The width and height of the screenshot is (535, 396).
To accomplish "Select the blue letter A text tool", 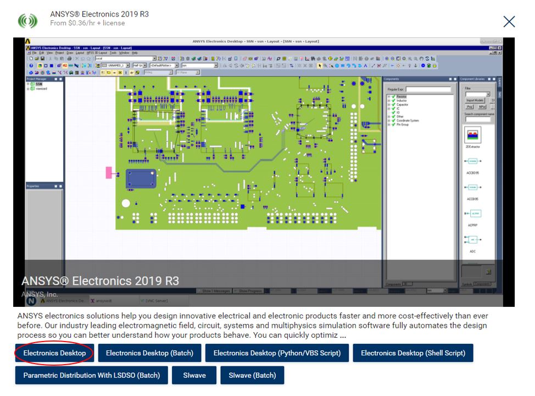I will click(x=365, y=65).
